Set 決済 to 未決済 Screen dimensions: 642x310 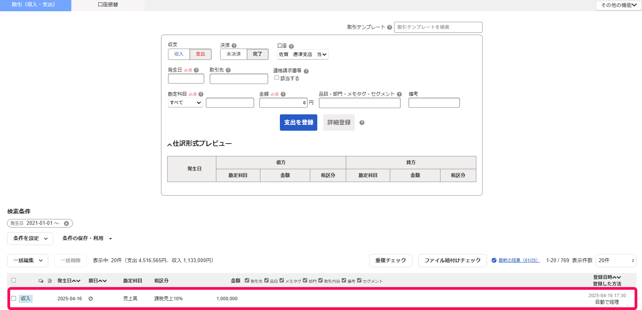point(233,54)
